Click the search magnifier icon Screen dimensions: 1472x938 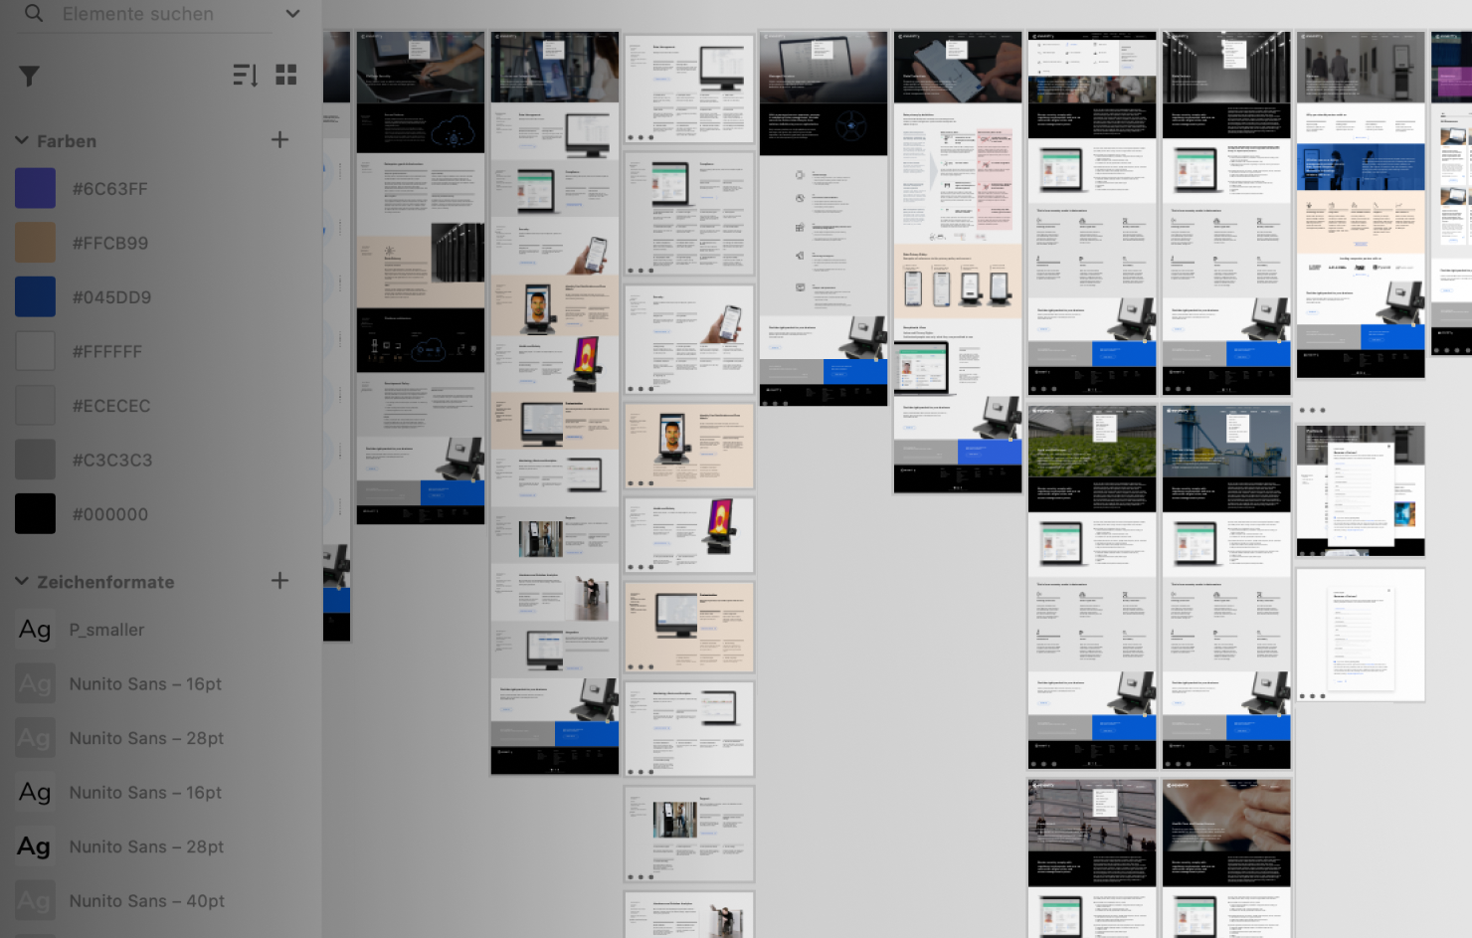pyautogui.click(x=34, y=14)
